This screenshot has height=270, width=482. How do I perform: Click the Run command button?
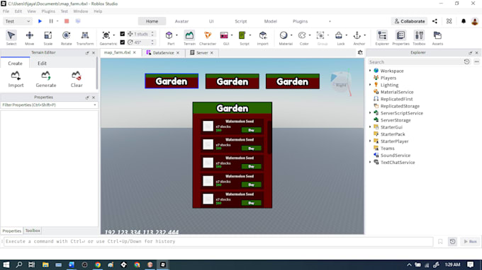coord(471,242)
